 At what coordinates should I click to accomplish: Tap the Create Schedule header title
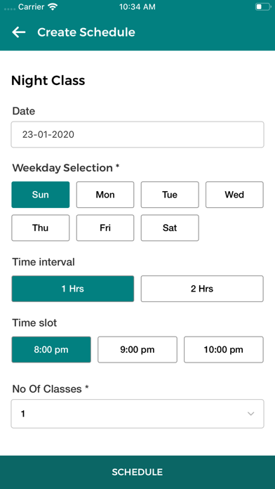(86, 32)
